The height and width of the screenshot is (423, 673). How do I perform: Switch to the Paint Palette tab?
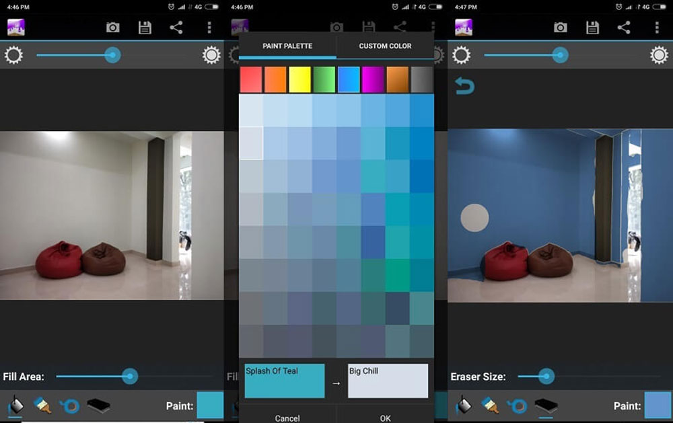click(287, 46)
